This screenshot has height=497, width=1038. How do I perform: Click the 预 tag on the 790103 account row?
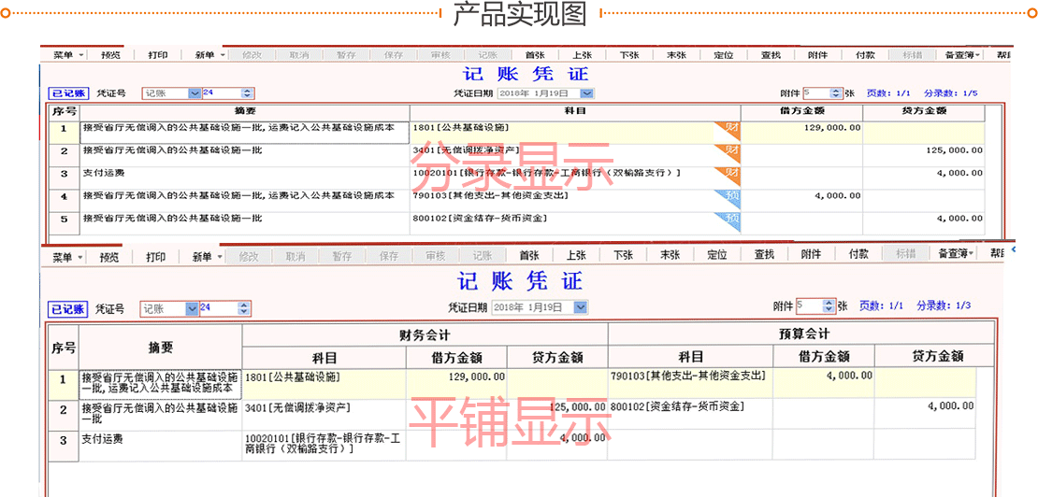pyautogui.click(x=728, y=197)
